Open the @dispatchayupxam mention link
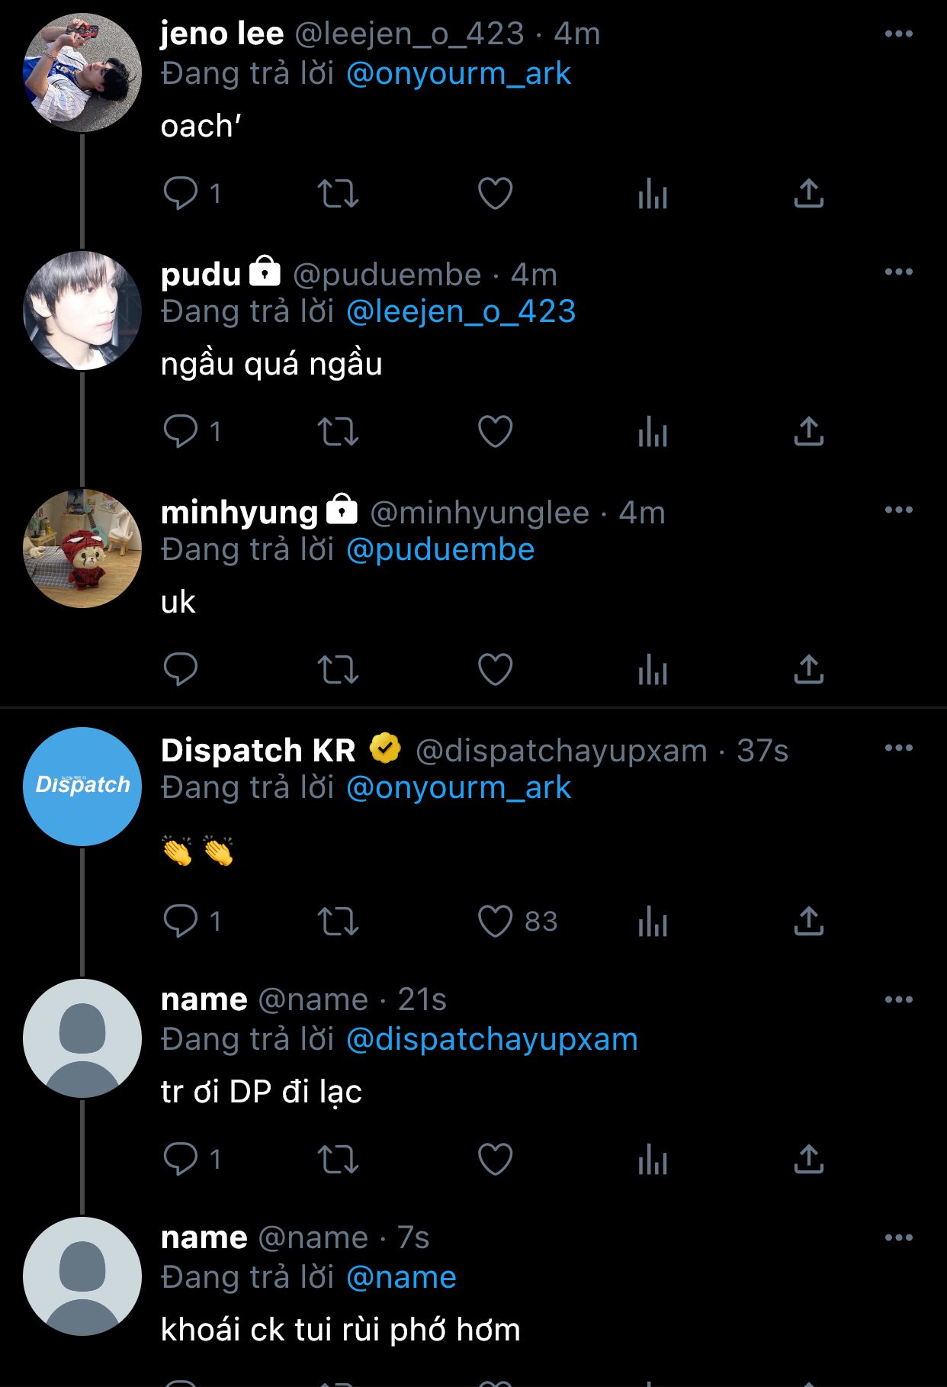 click(492, 1039)
